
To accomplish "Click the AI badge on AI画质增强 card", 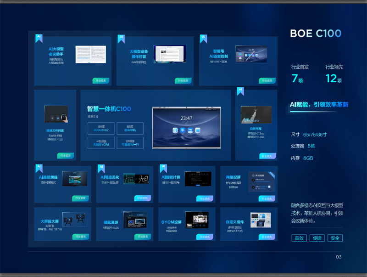I will pyautogui.click(x=39, y=169).
